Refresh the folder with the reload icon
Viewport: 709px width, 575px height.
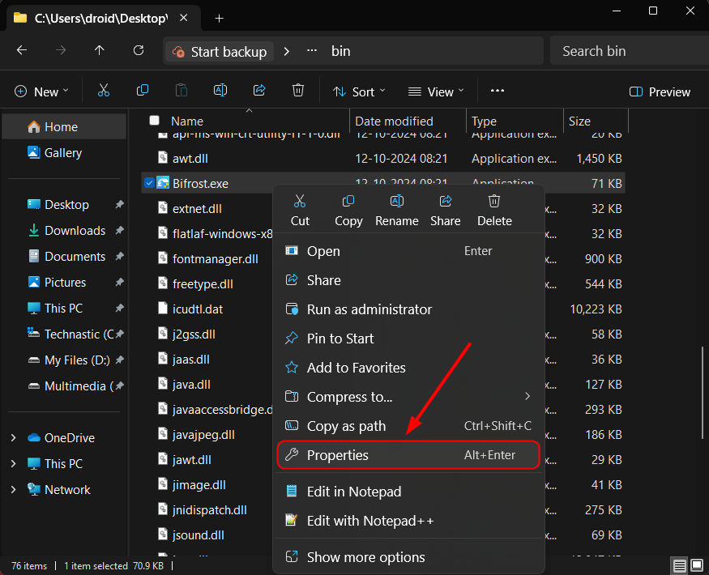(x=139, y=51)
